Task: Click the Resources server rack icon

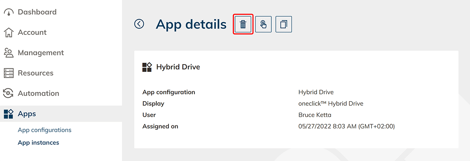Action: (8, 73)
